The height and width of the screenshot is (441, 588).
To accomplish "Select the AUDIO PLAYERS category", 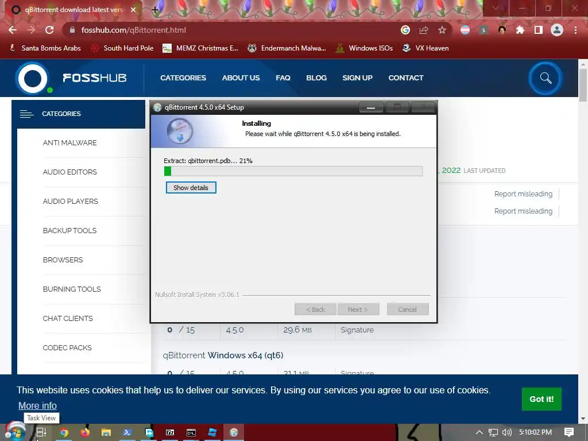I will pyautogui.click(x=71, y=202).
